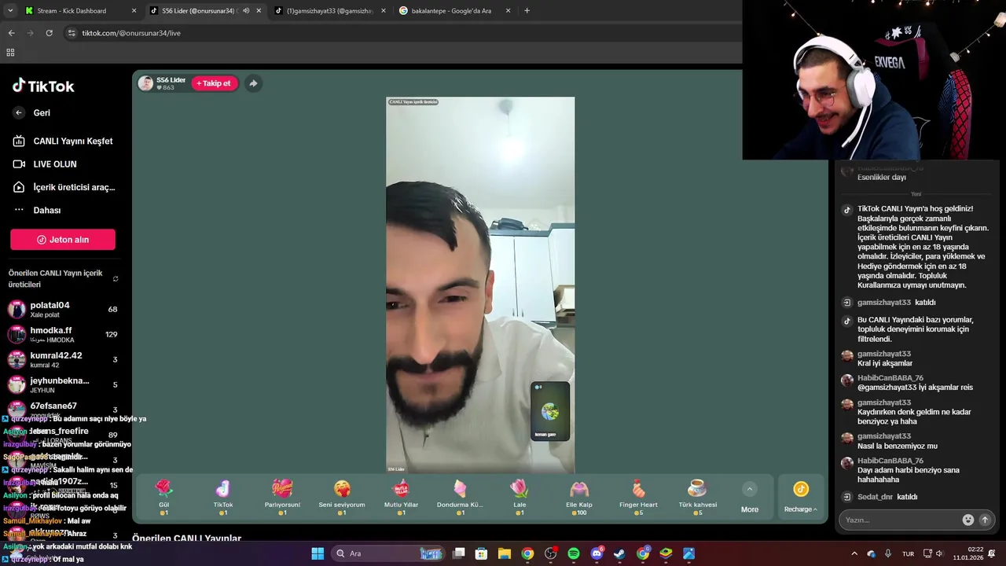Send the Türk kahvesi gift
1006x566 pixels.
[698, 497]
